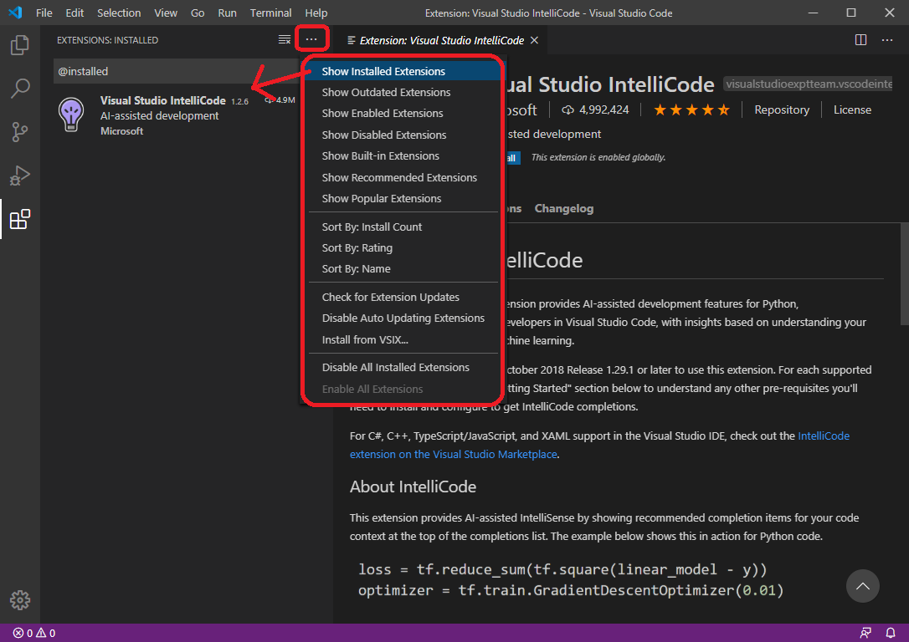Open the Run menu
909x642 pixels.
tap(228, 13)
